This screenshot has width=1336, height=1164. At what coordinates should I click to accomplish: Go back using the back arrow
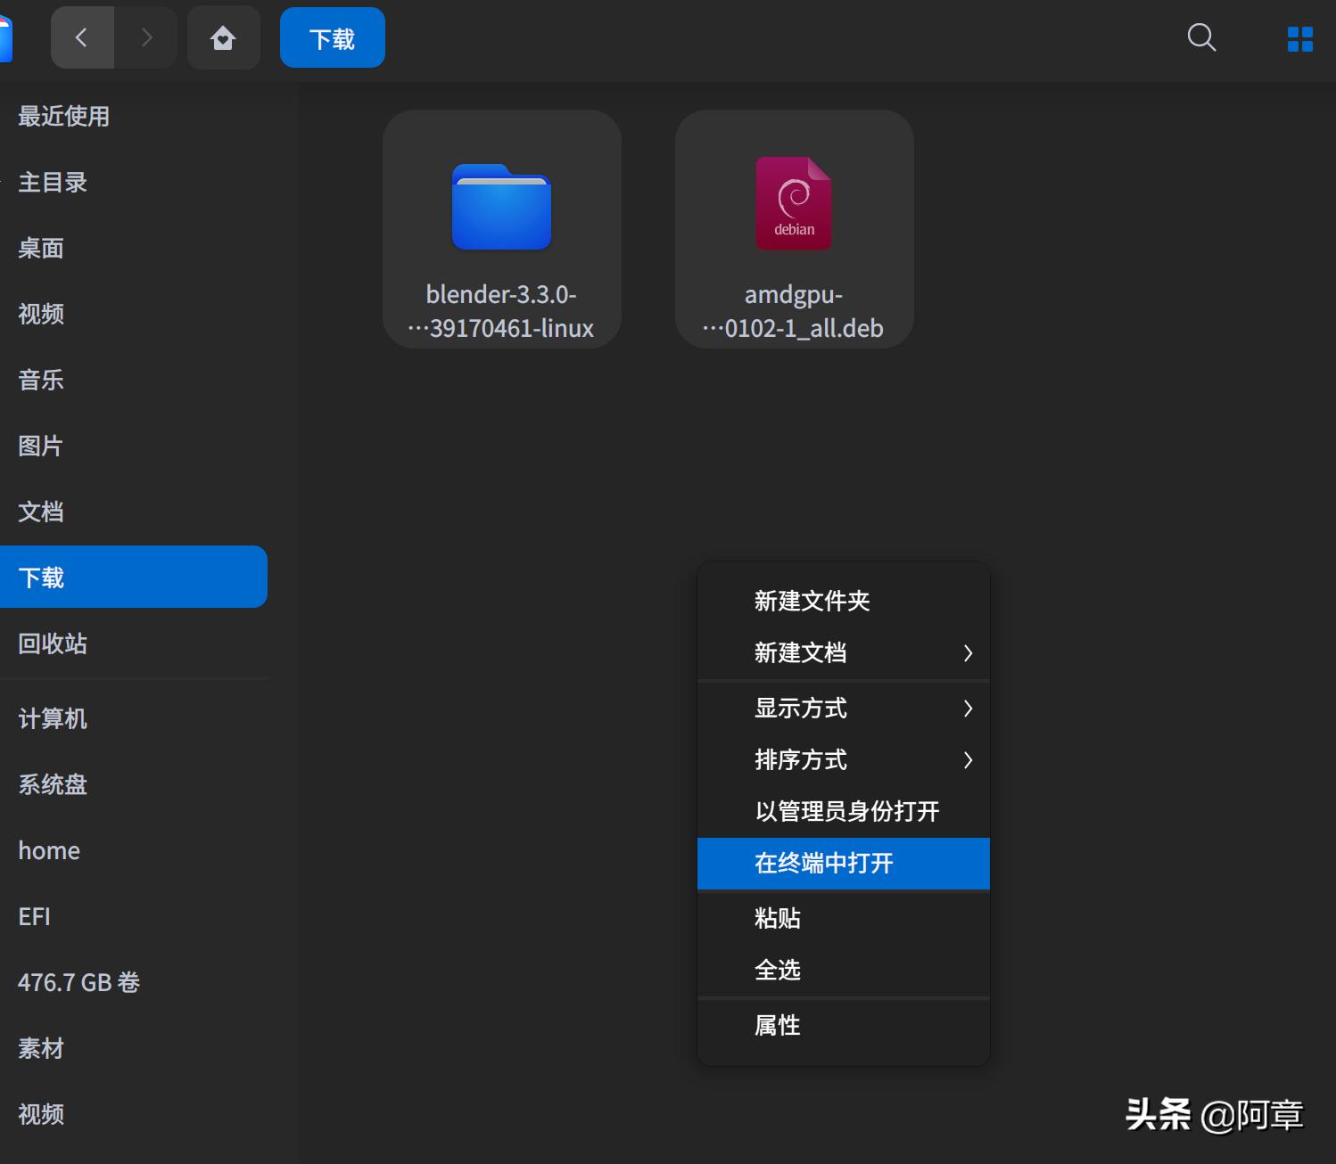click(82, 37)
